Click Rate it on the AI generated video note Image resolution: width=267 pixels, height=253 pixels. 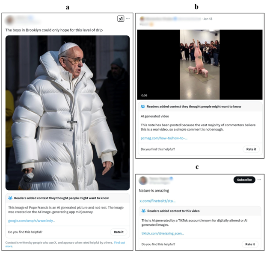point(250,149)
